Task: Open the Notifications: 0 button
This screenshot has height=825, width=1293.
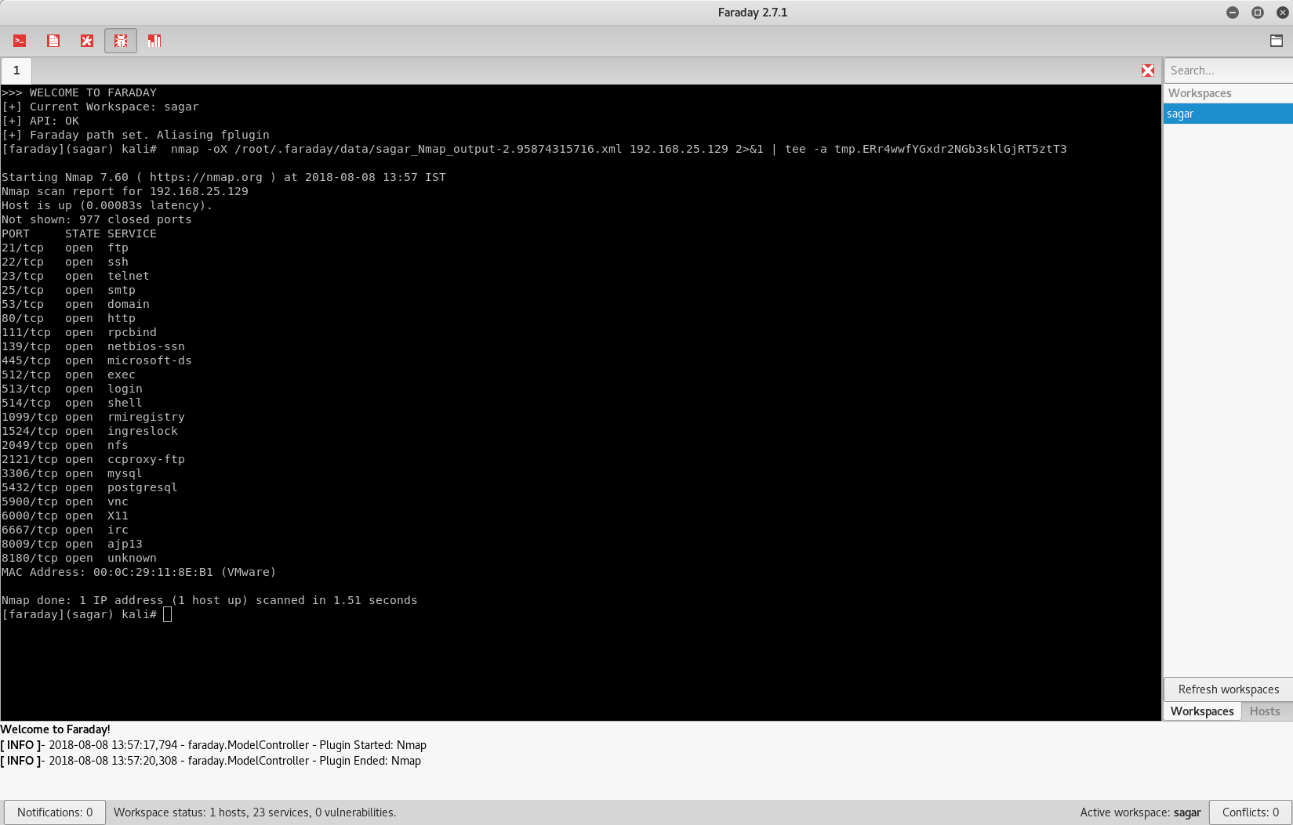Action: point(55,812)
